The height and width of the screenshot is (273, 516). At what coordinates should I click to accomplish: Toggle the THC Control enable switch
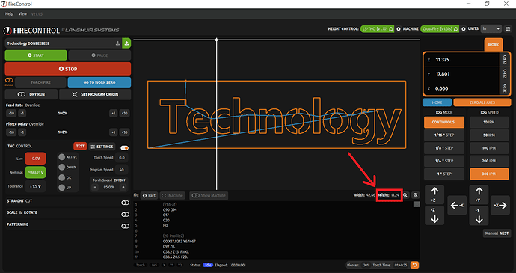(x=124, y=148)
